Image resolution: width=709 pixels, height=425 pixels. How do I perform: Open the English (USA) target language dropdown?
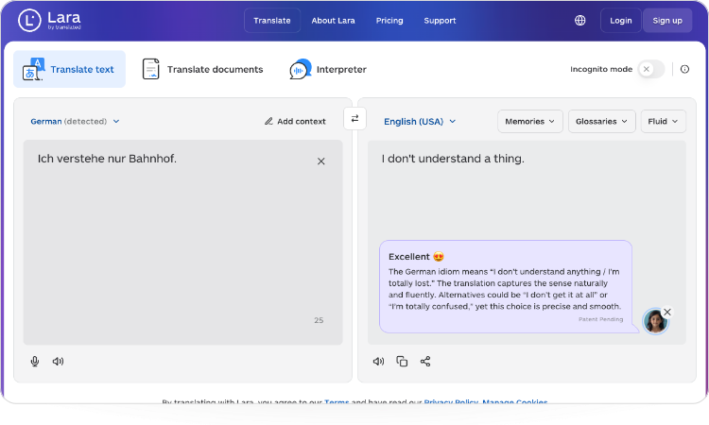click(x=420, y=122)
